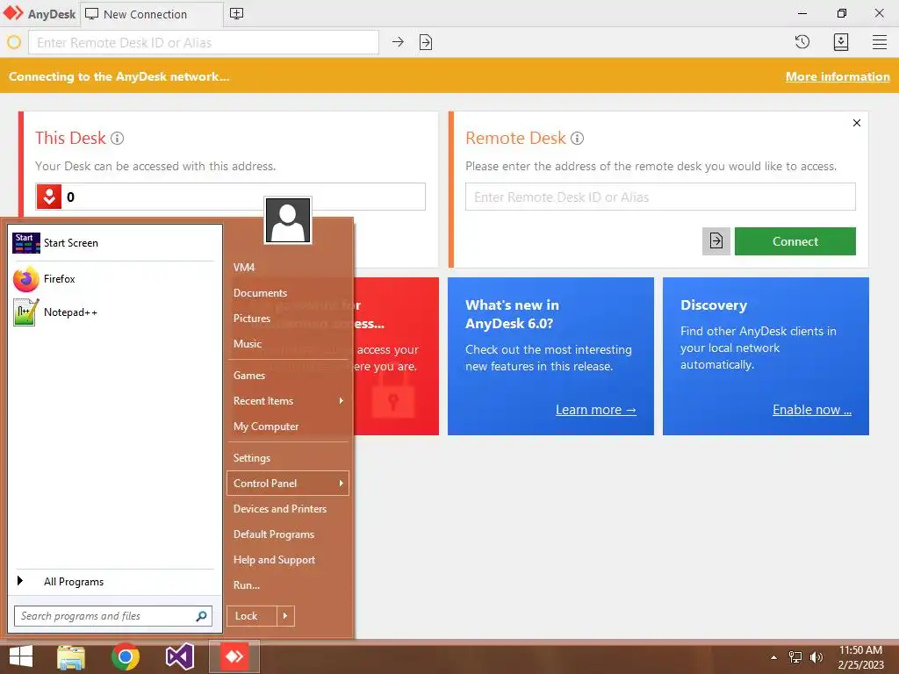The image size is (899, 674).
Task: Close the Remote Desk panel
Action: coord(857,123)
